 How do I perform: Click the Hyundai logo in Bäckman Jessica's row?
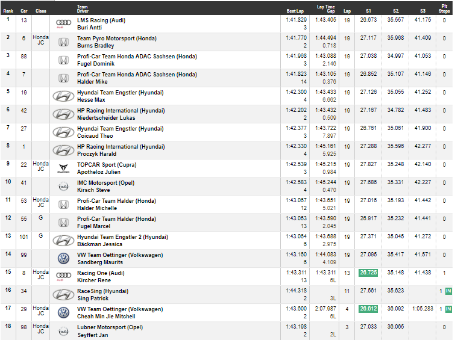click(x=63, y=241)
